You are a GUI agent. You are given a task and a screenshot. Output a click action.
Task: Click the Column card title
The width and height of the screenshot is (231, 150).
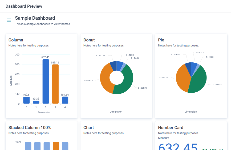coord(16,40)
